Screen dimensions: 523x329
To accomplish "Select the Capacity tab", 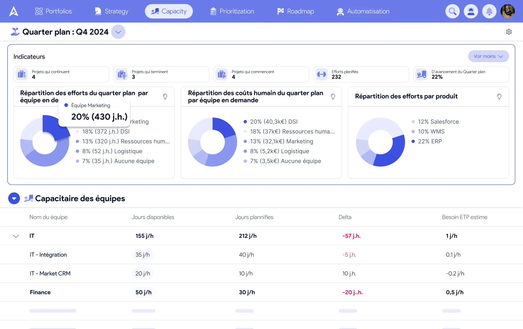I will pos(169,11).
